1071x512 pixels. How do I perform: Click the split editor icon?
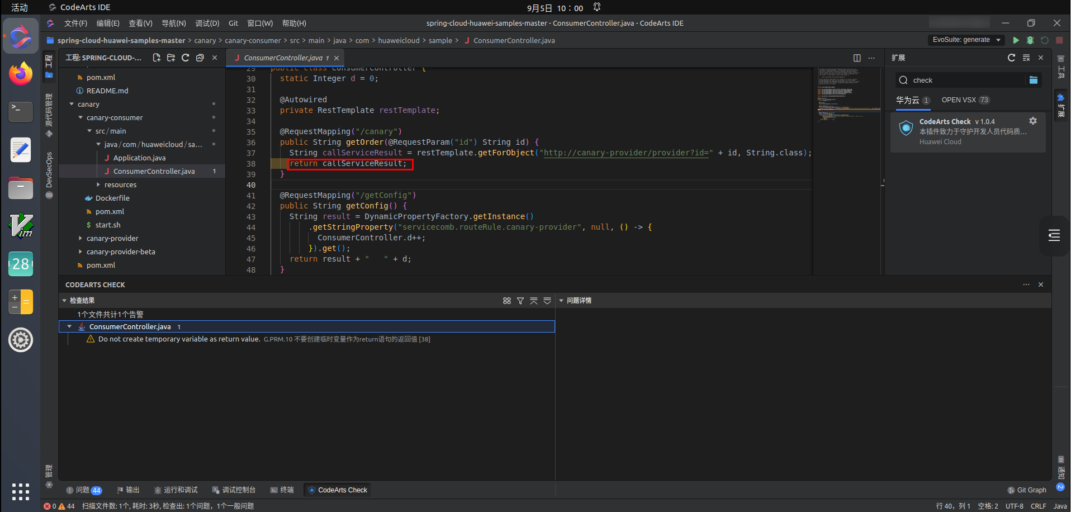(x=857, y=58)
